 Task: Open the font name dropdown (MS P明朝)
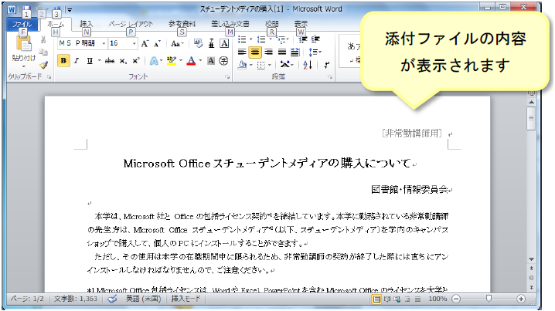[x=104, y=43]
